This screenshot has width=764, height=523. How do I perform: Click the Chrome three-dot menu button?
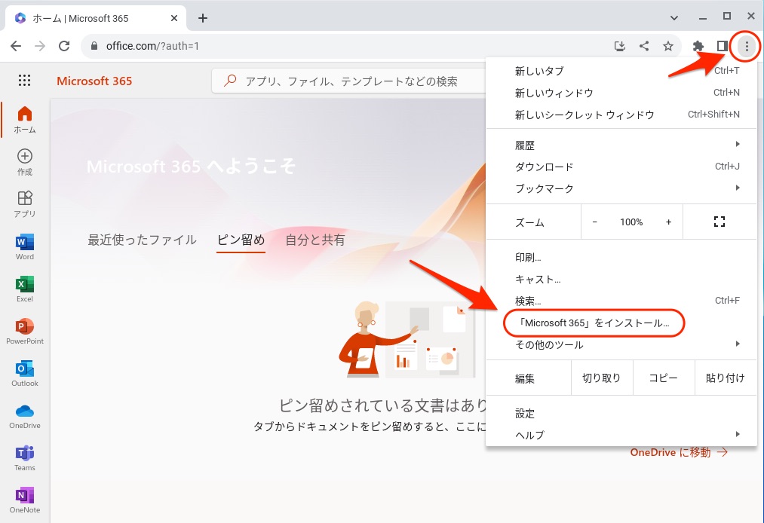click(x=747, y=46)
